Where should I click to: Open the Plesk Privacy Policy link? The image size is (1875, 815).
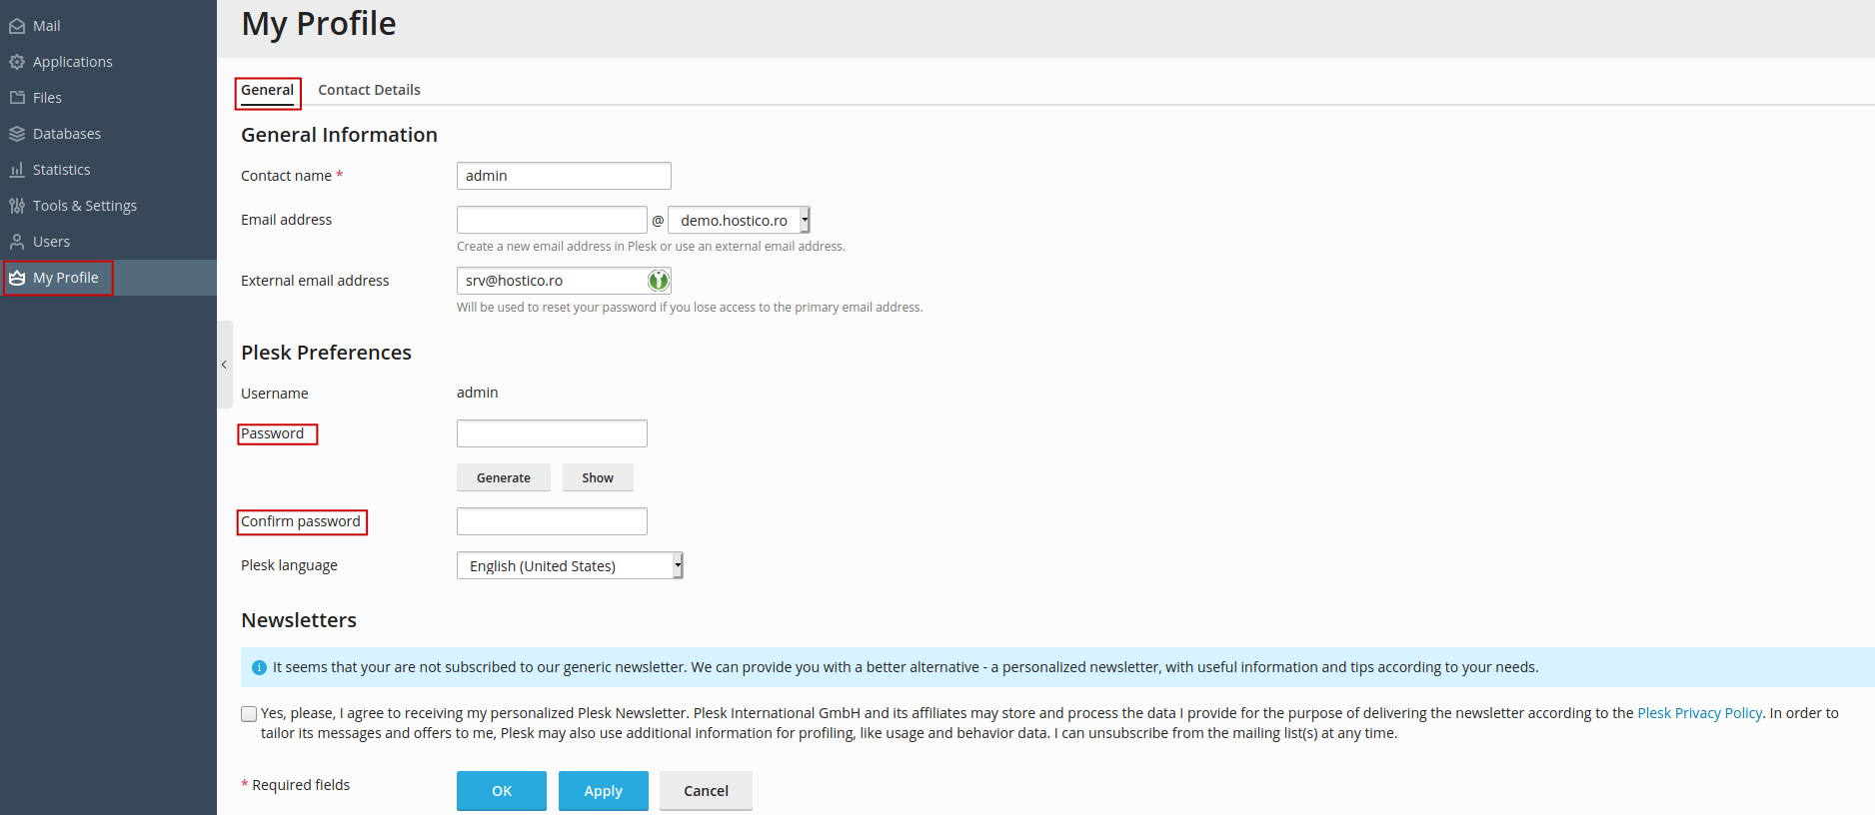coord(1699,713)
